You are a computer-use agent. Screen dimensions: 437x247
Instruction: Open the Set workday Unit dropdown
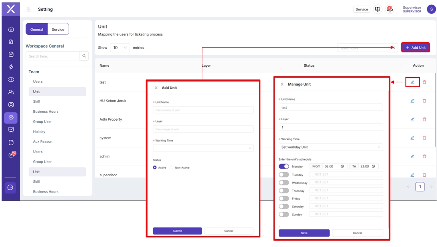click(331, 147)
